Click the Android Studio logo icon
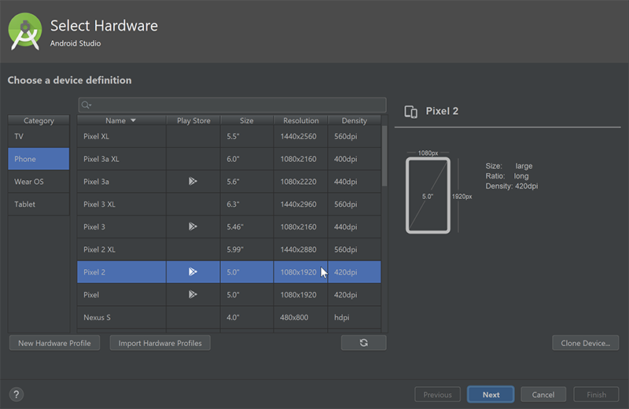The height and width of the screenshot is (409, 629). click(x=25, y=31)
